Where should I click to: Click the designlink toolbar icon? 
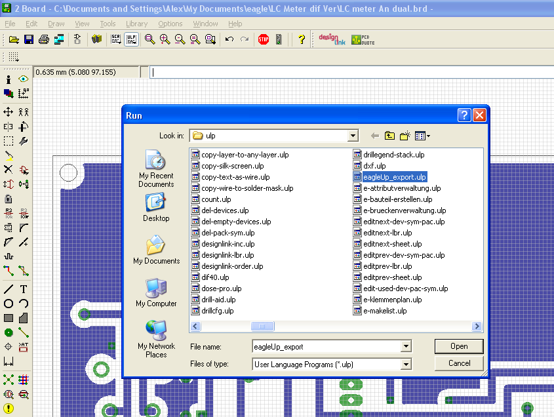point(332,39)
